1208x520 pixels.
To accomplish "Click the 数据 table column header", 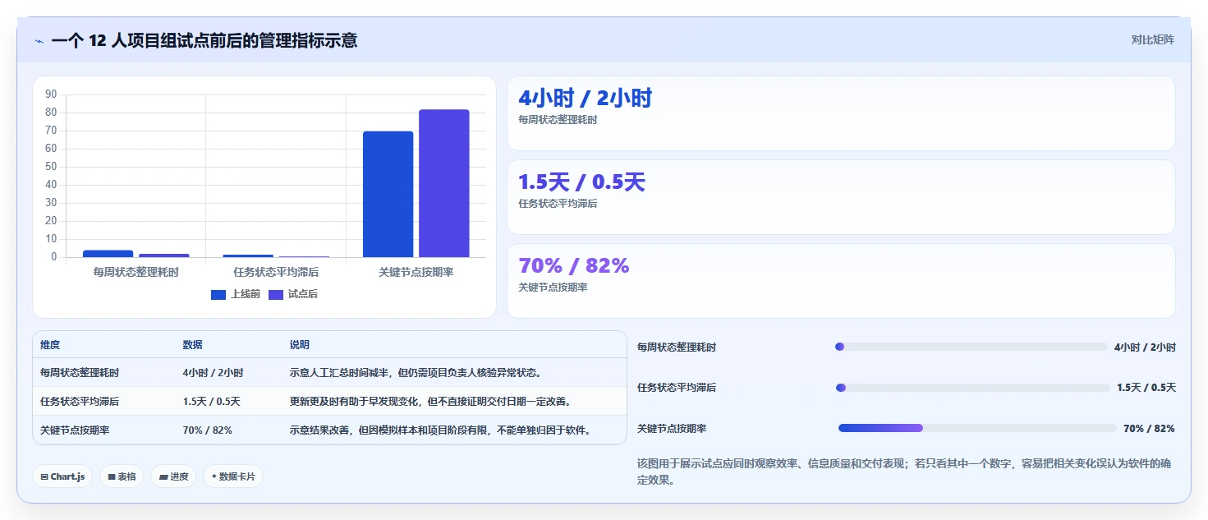I will [192, 345].
